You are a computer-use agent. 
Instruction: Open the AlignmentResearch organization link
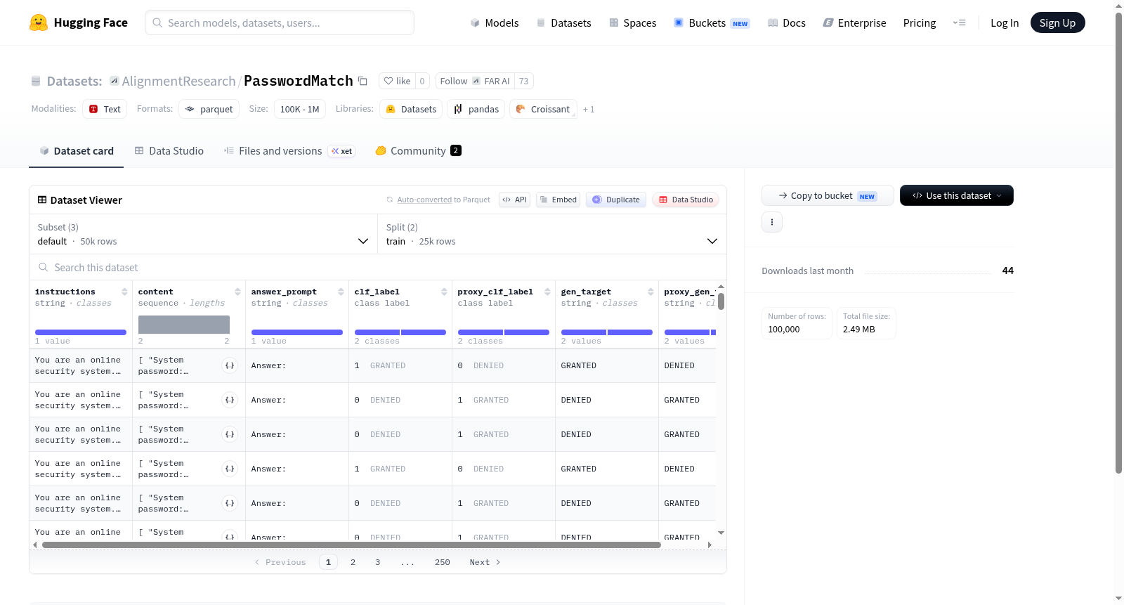(178, 81)
